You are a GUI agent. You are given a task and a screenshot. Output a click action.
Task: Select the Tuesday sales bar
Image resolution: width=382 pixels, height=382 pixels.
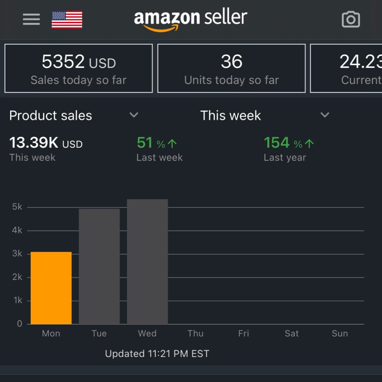pos(99,266)
